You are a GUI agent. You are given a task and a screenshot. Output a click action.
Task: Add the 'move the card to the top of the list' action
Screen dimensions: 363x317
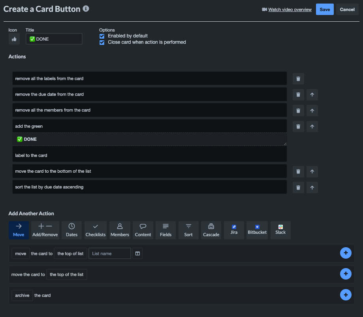[x=346, y=274]
